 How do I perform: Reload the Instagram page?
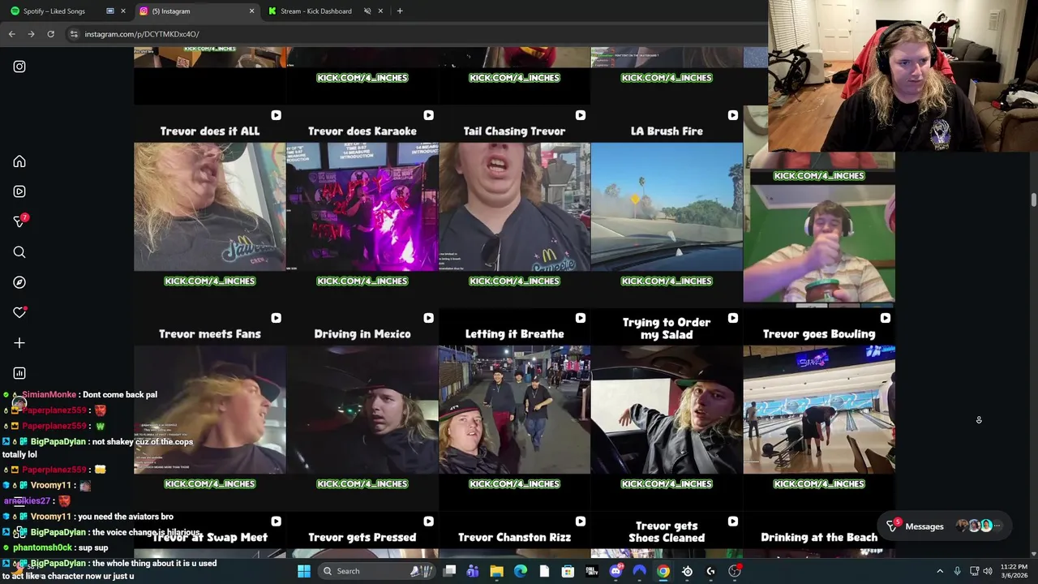pos(50,34)
